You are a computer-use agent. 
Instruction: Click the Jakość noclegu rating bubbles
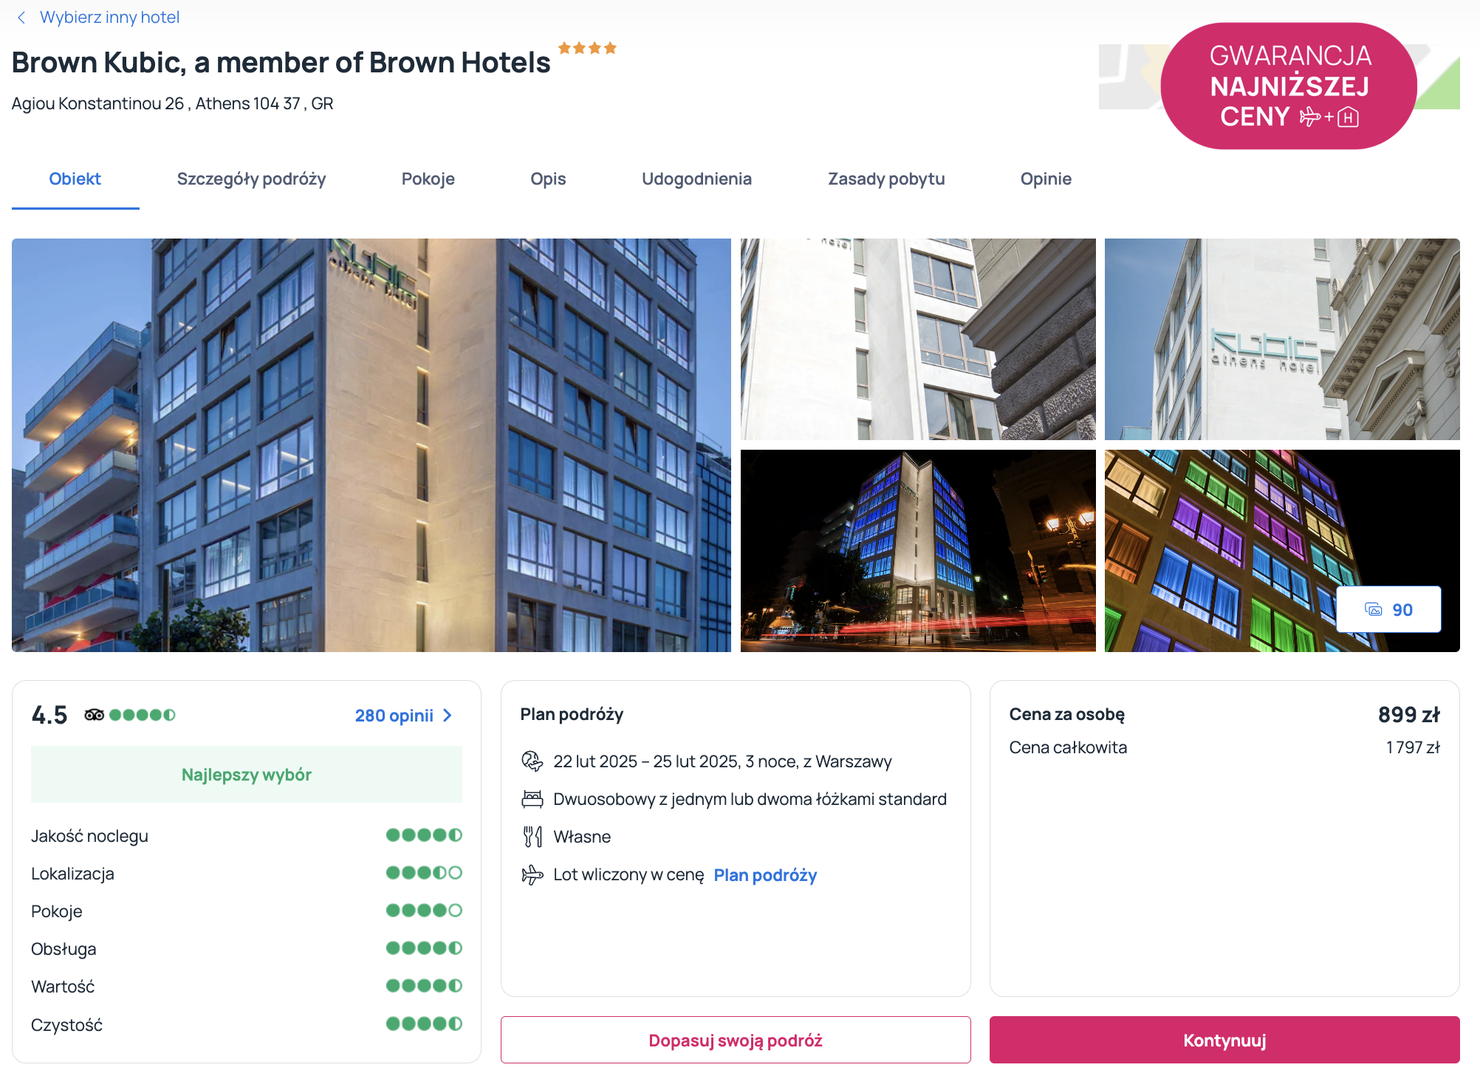pos(424,835)
